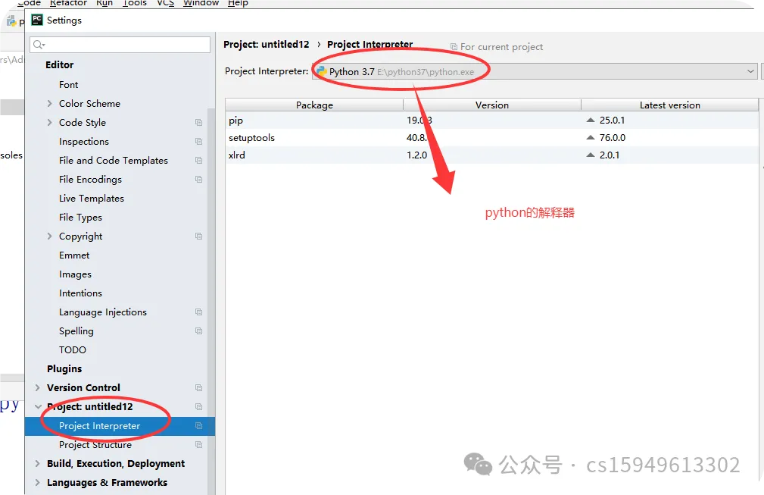Click the search magnifier icon
Viewport: 764px width, 495px height.
click(39, 45)
